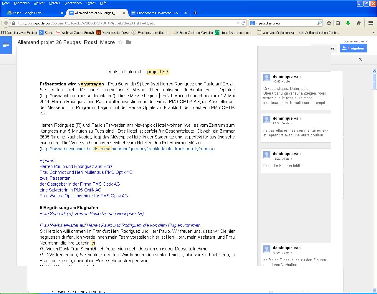Select comment 'ne pas effacer mes commentaires'

tap(295, 128)
